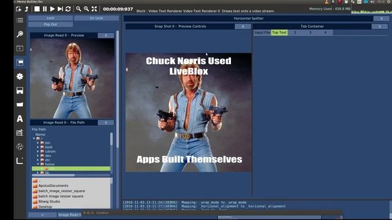Click the back '<' button at bottom

[42, 215]
